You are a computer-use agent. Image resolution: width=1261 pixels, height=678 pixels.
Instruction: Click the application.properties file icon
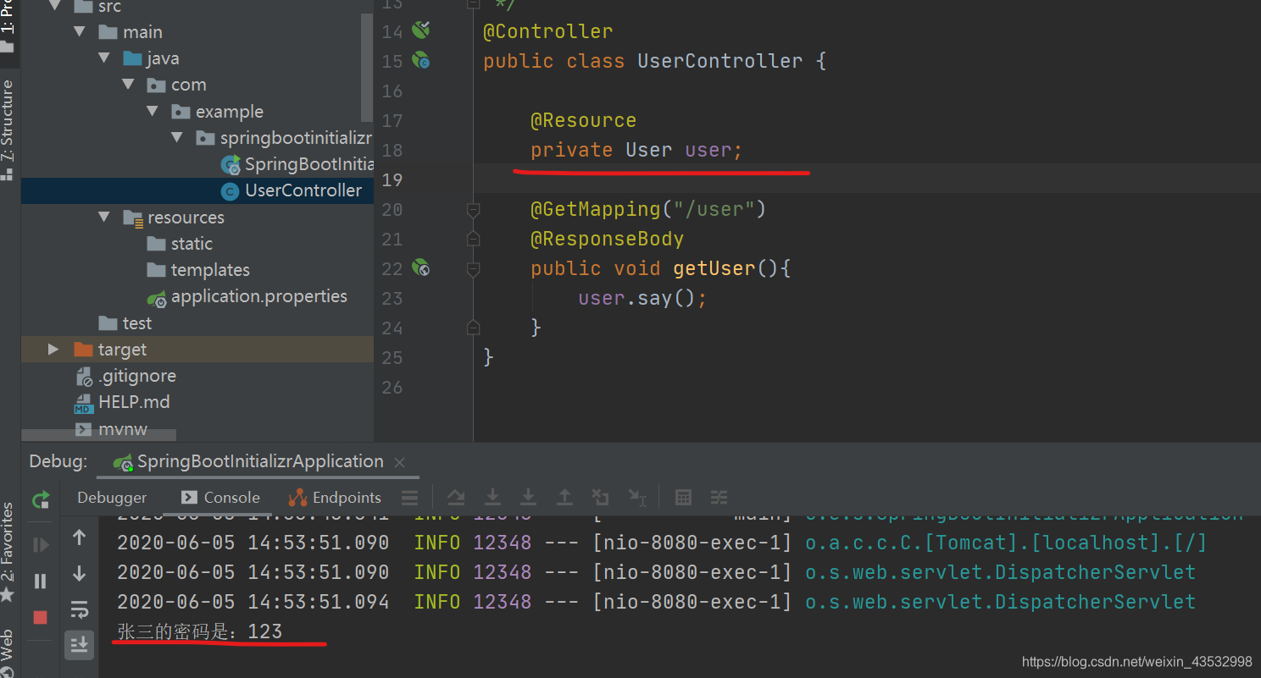[x=157, y=297]
